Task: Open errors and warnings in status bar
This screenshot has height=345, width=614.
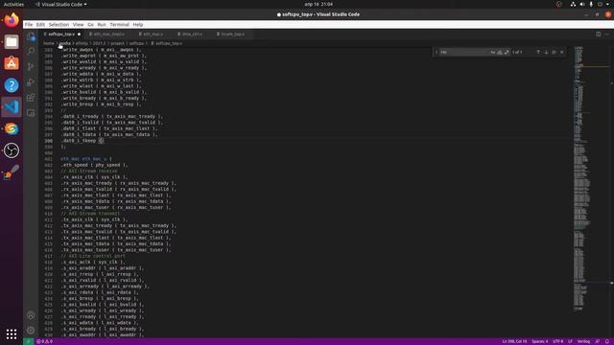Action: click(44, 341)
